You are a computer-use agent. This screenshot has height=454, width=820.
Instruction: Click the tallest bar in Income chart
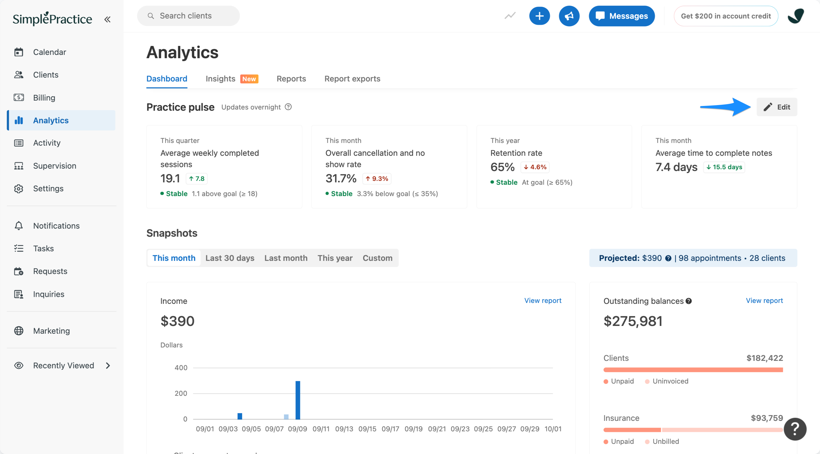298,400
